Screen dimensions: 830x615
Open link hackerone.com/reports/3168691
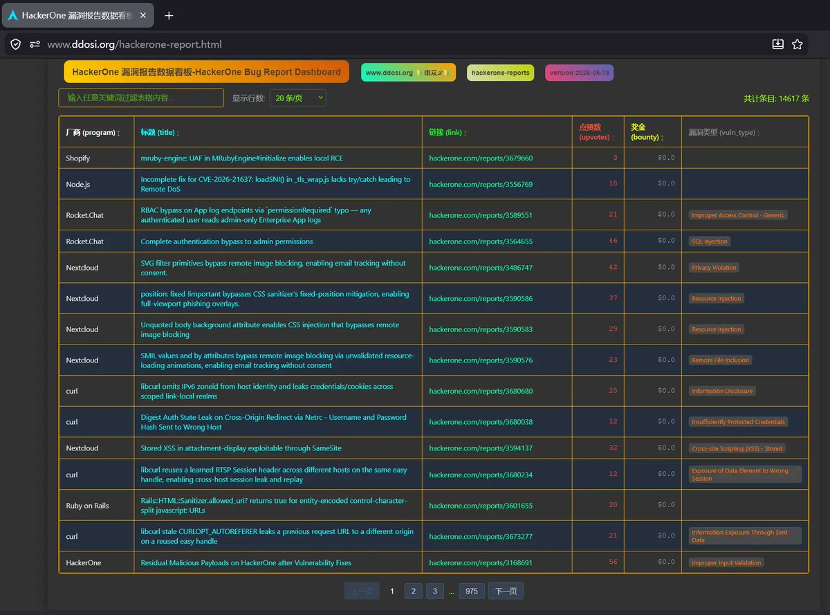(481, 563)
